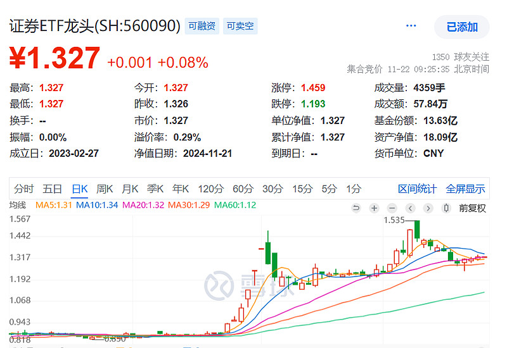This screenshot has height=348, width=507.
Task: Click the 已添加 watchlist button
Action: (x=462, y=27)
